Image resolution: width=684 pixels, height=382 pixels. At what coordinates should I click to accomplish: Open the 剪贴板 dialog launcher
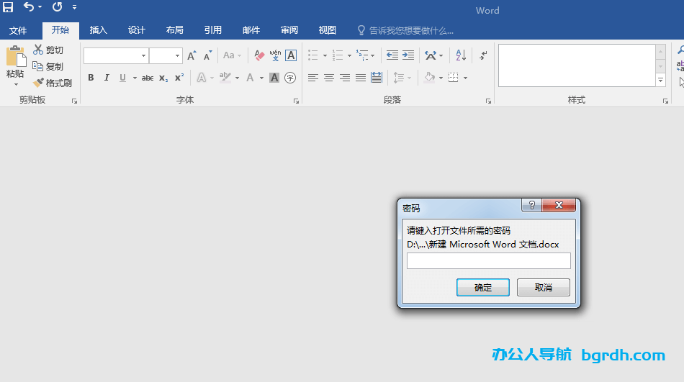pyautogui.click(x=74, y=101)
